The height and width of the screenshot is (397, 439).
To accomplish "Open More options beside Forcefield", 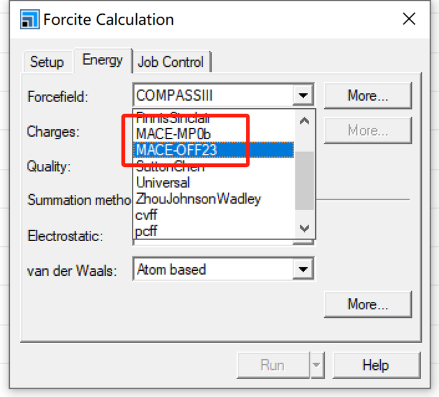I will [367, 96].
